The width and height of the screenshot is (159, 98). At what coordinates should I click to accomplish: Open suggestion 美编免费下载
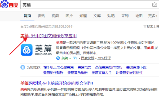point(136,67)
